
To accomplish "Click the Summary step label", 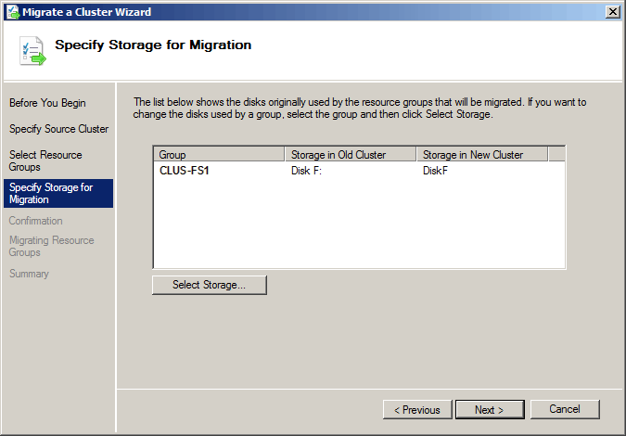I will click(29, 274).
